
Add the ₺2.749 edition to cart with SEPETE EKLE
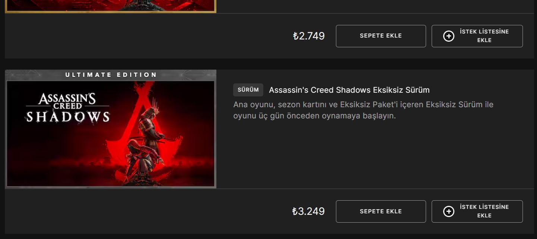click(x=381, y=36)
